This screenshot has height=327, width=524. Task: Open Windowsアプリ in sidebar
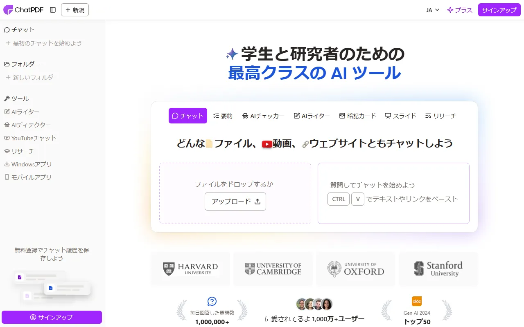pyautogui.click(x=28, y=164)
